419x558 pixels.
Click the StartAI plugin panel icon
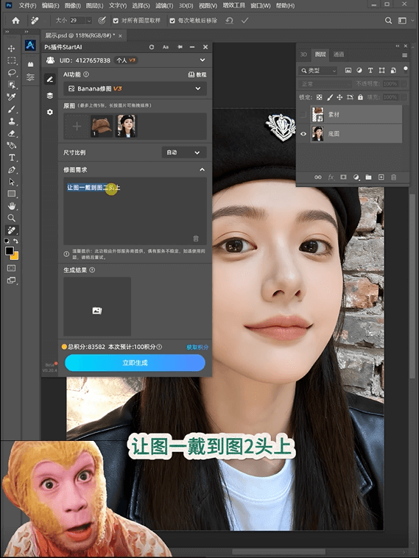coord(30,45)
